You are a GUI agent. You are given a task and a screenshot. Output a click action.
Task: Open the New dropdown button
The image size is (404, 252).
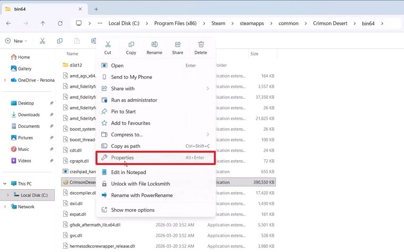point(16,41)
